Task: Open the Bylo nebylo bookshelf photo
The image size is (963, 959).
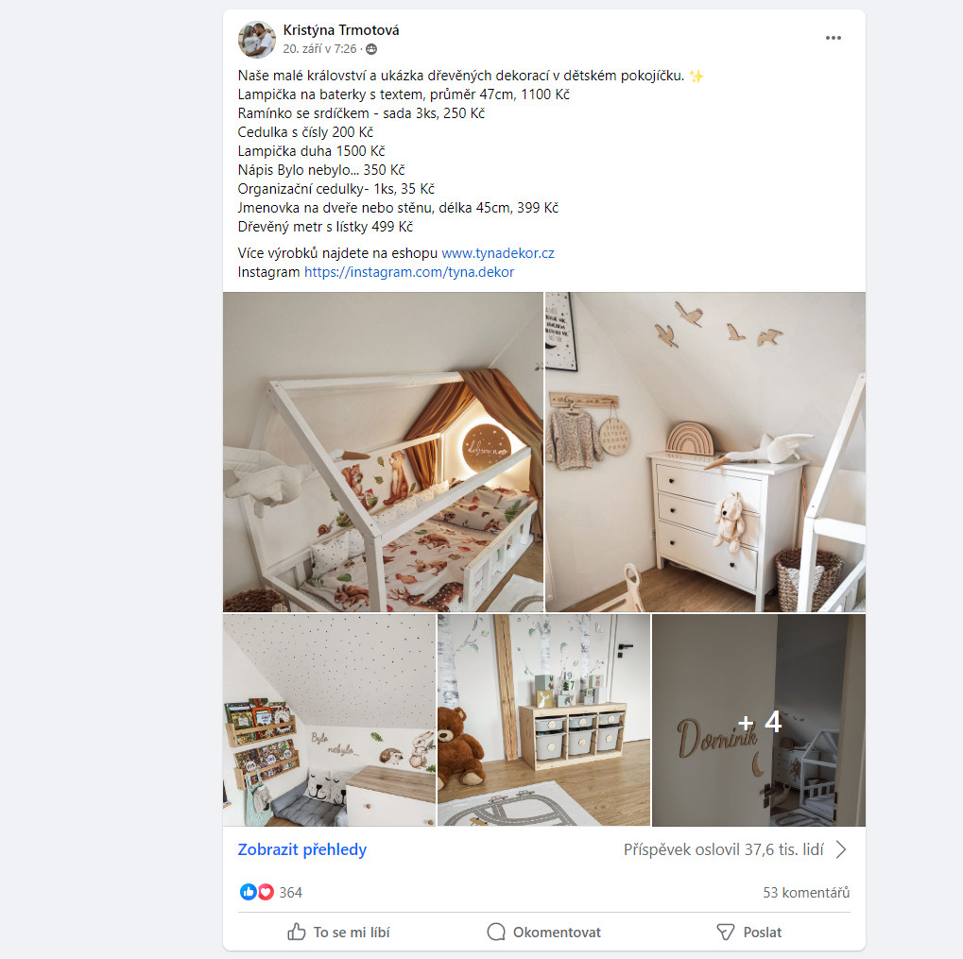Action: click(329, 720)
